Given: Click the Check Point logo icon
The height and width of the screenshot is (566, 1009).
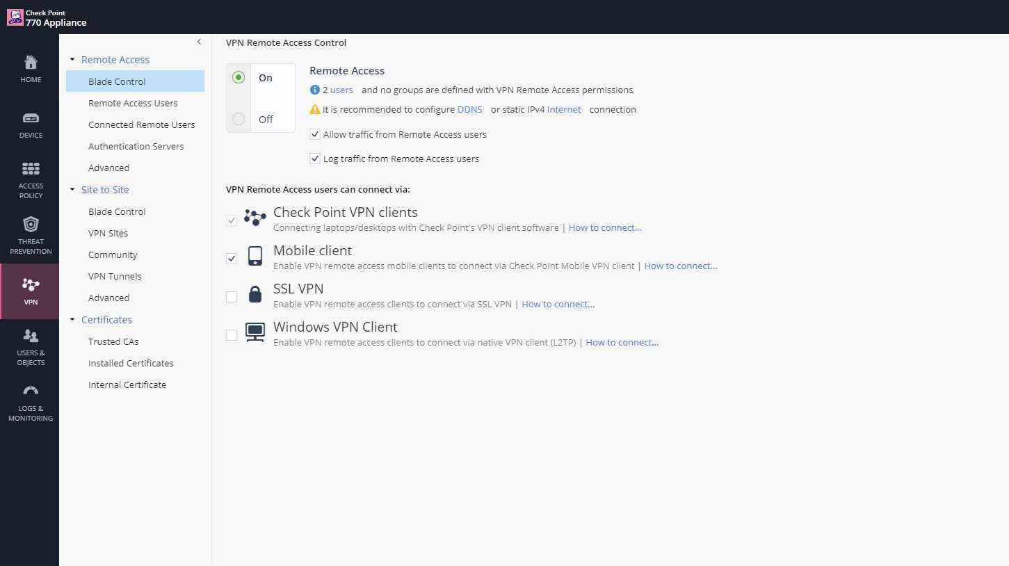Looking at the screenshot, I should click(15, 17).
